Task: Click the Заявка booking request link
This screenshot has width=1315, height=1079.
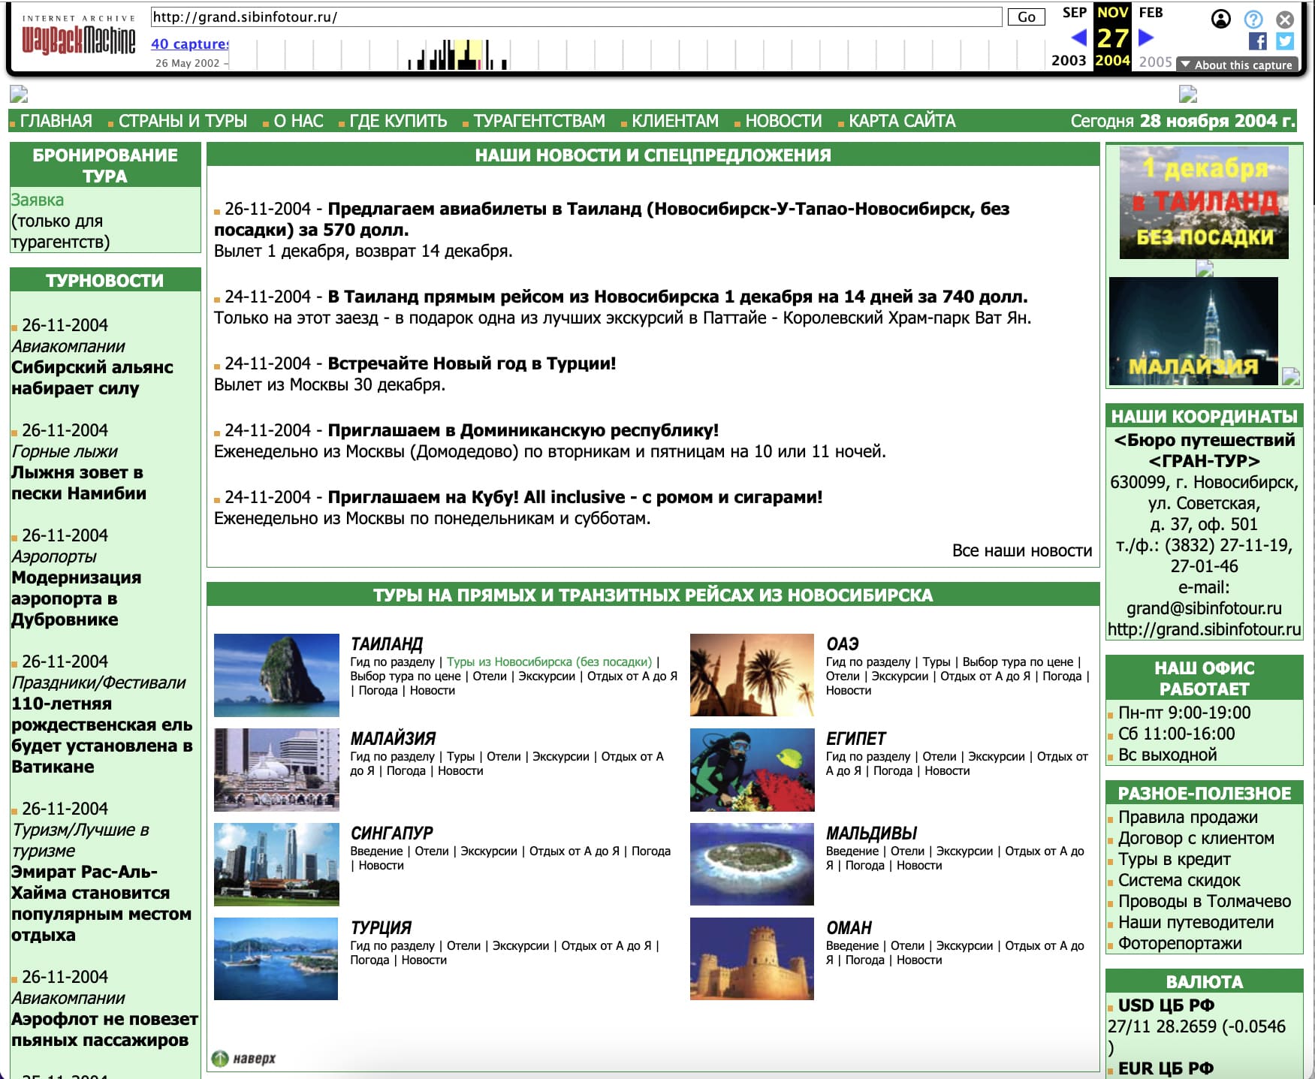Action: click(38, 200)
